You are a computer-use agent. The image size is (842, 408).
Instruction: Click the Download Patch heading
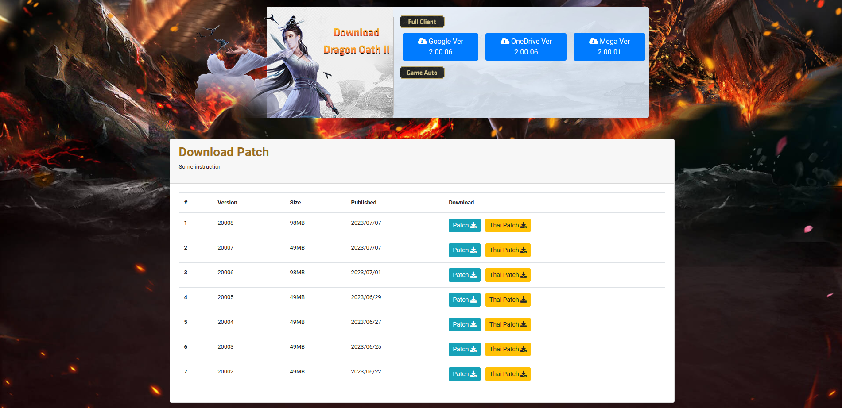[x=224, y=152]
